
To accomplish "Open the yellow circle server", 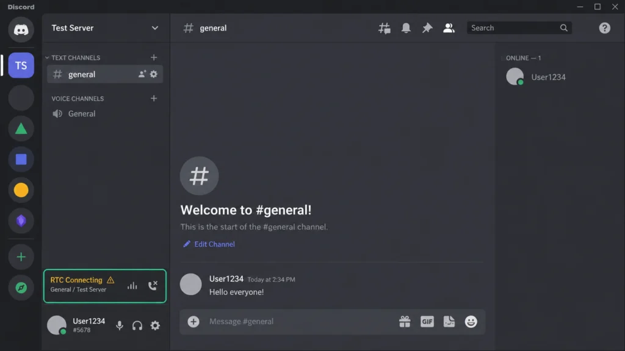I will point(21,190).
